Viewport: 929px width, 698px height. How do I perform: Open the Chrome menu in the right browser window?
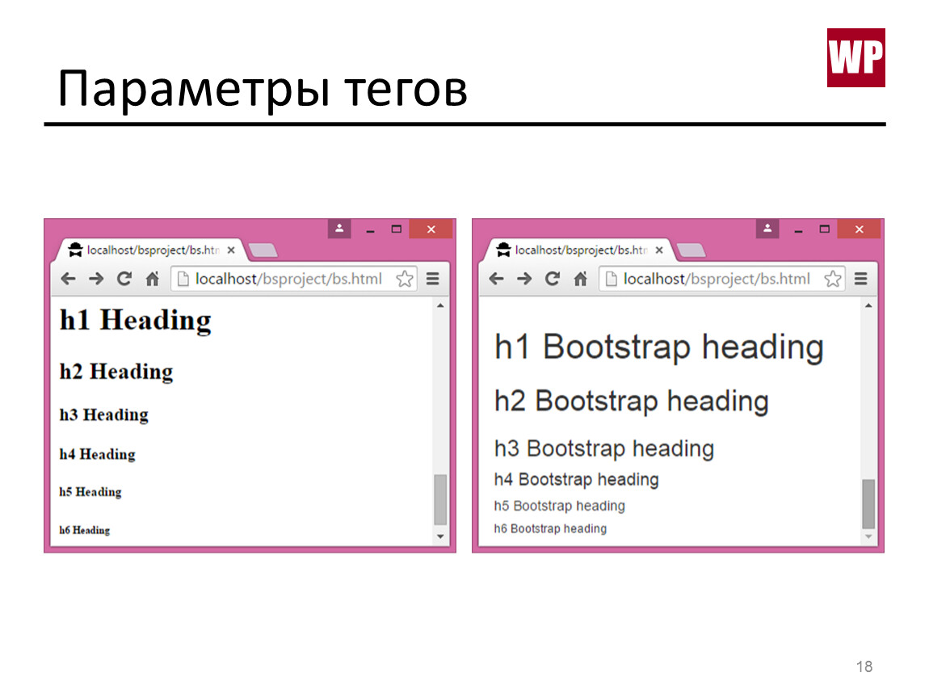860,280
